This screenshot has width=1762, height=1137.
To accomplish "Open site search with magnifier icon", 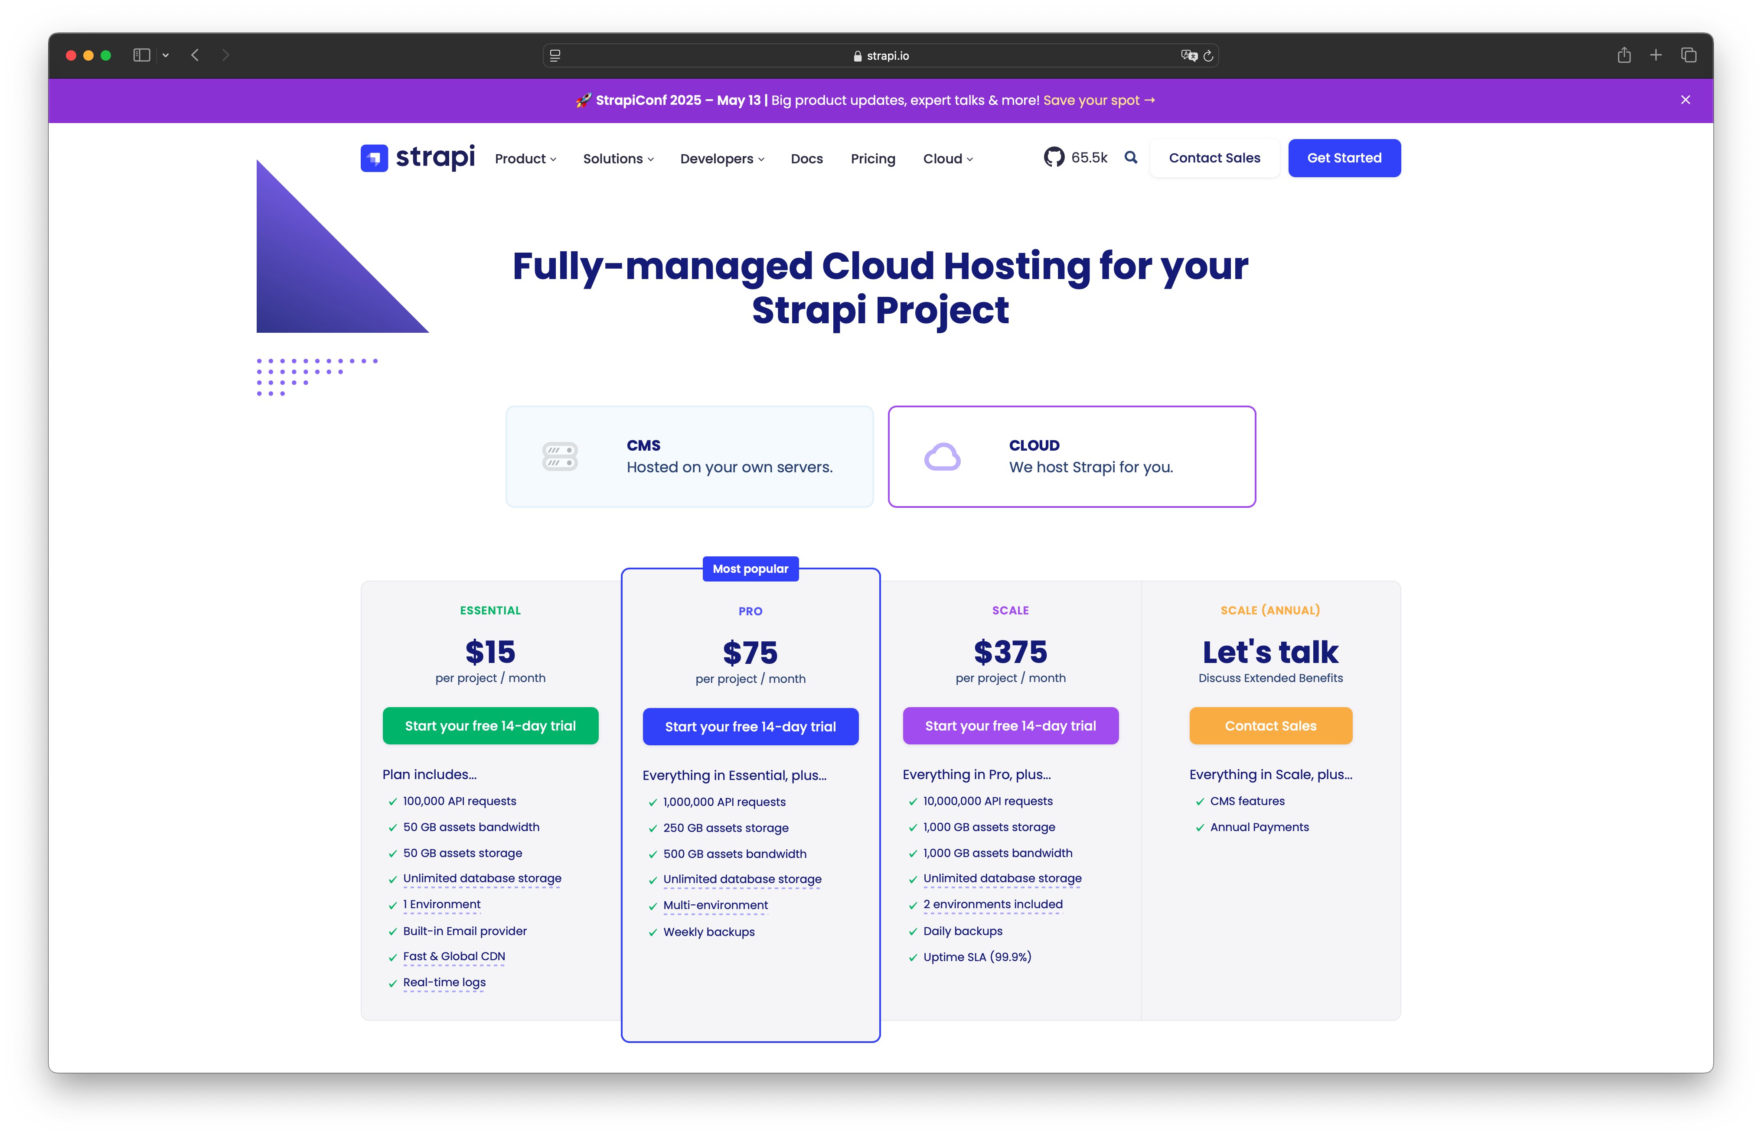I will [1130, 157].
